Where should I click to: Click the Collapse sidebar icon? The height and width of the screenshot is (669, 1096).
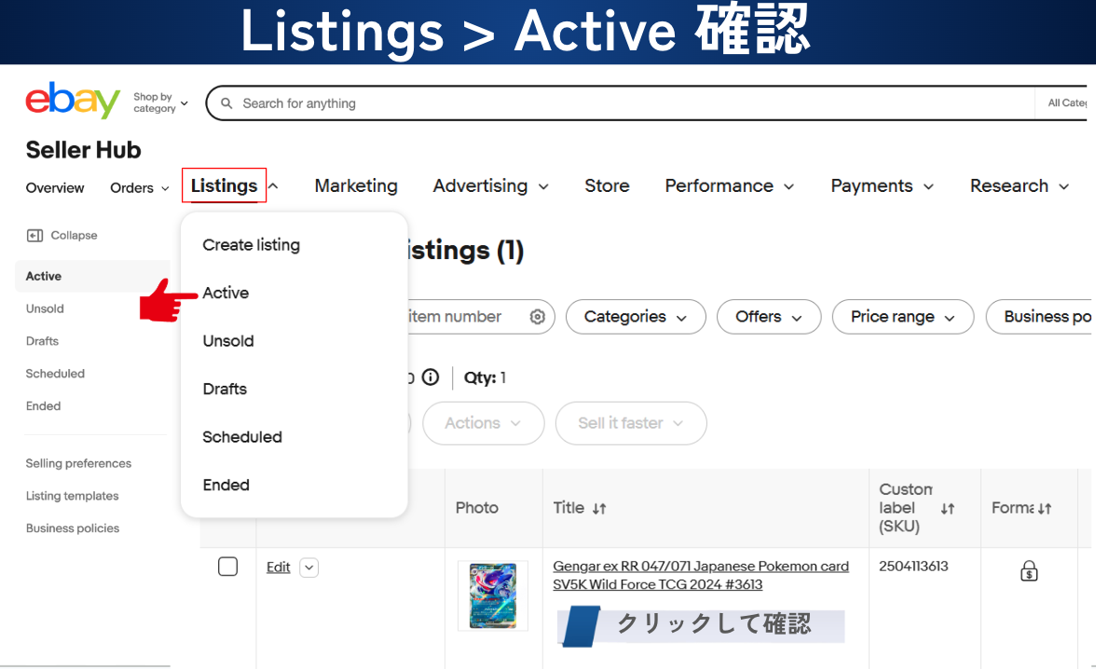(35, 236)
